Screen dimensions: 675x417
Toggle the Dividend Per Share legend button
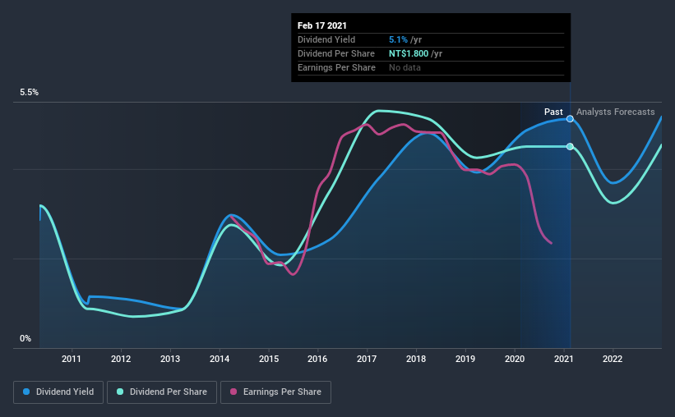click(162, 392)
